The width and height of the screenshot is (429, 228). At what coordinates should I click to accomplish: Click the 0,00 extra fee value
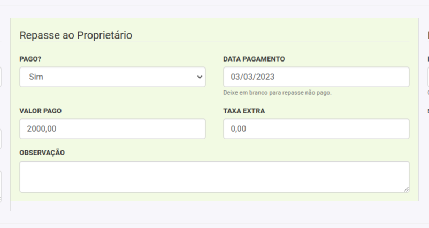pyautogui.click(x=239, y=129)
